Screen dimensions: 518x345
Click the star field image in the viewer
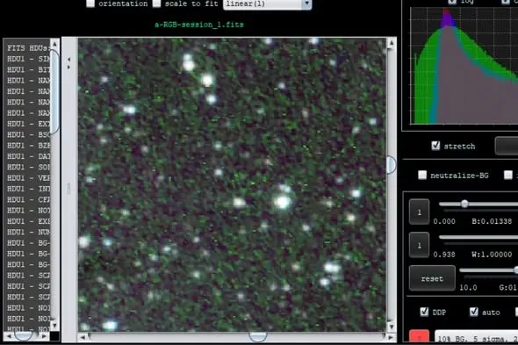click(x=232, y=184)
